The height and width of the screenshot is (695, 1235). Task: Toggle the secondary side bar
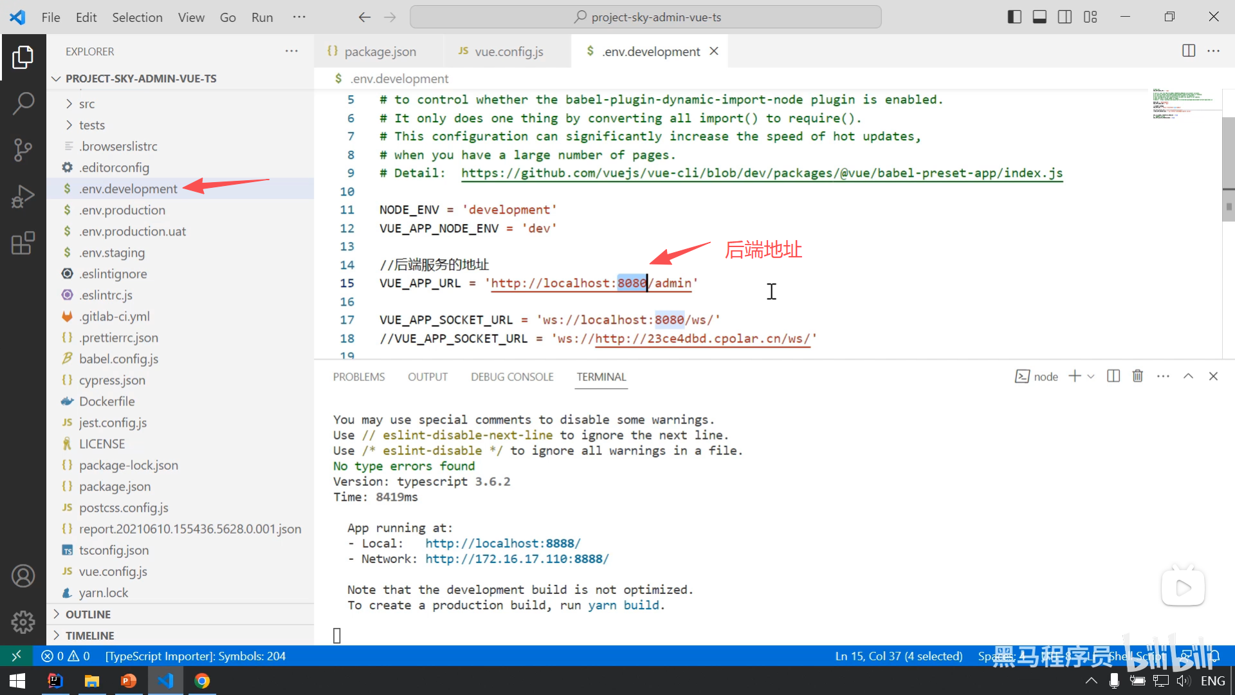(x=1065, y=17)
